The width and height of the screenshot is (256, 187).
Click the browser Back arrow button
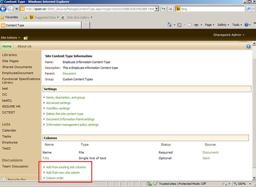3,9
